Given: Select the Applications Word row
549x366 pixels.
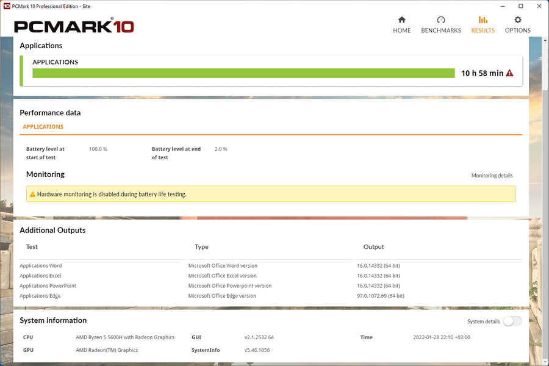Looking at the screenshot, I should pyautogui.click(x=271, y=266).
